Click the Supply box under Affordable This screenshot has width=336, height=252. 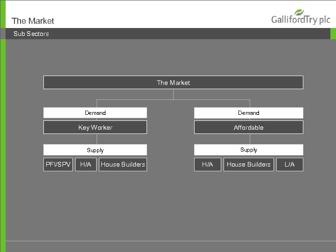click(x=248, y=150)
